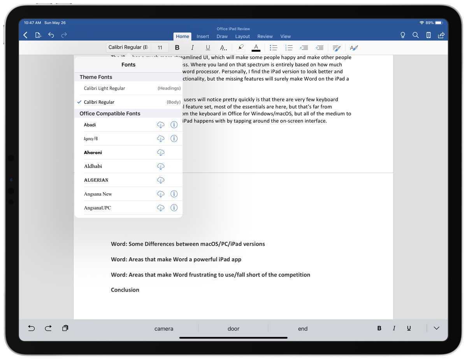Open the Tell Me lightbulb
Image resolution: width=467 pixels, height=360 pixels.
(x=403, y=35)
